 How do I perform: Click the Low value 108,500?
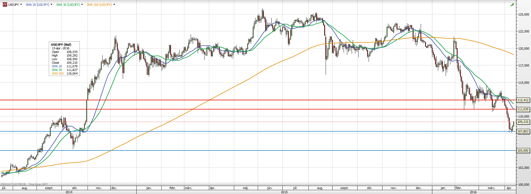[72, 59]
